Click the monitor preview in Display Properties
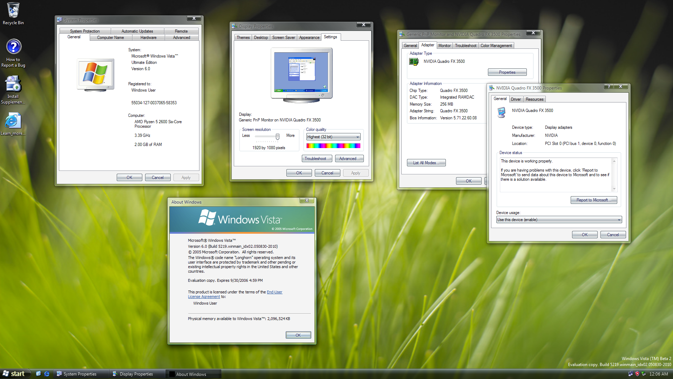This screenshot has width=673, height=379. pos(301,75)
